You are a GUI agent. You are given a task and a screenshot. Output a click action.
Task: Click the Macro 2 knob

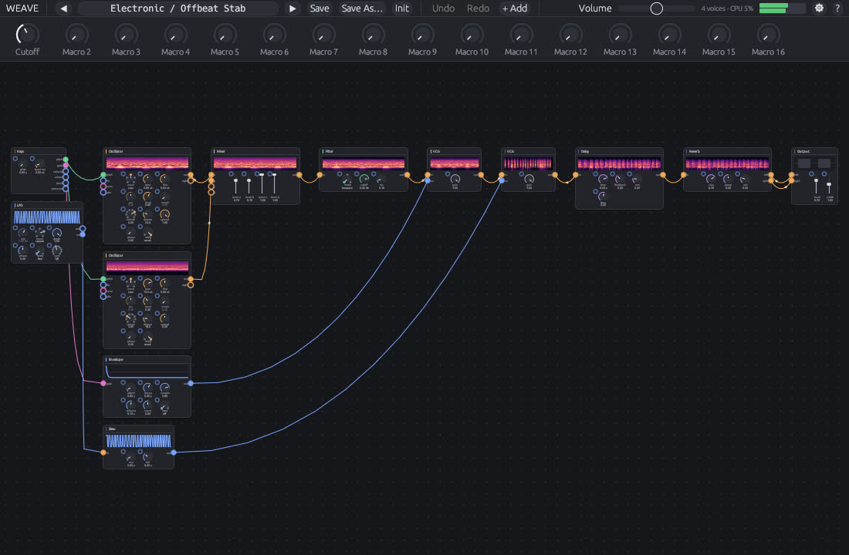point(76,35)
